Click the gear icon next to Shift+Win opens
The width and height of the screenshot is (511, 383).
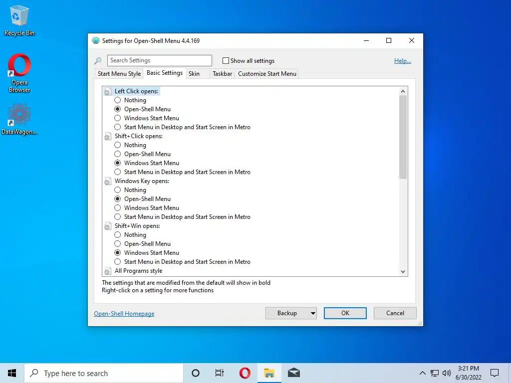point(107,226)
